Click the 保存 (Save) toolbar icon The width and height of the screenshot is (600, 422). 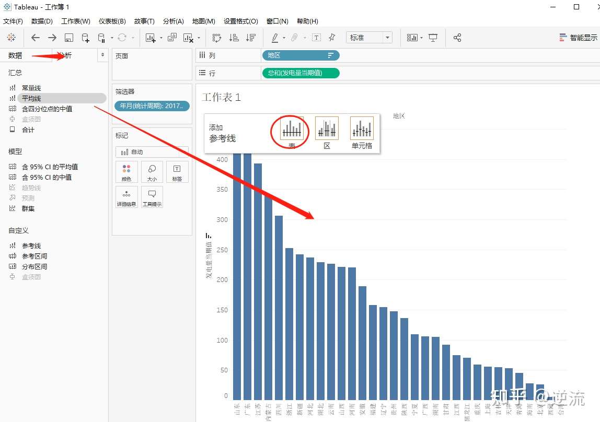68,37
